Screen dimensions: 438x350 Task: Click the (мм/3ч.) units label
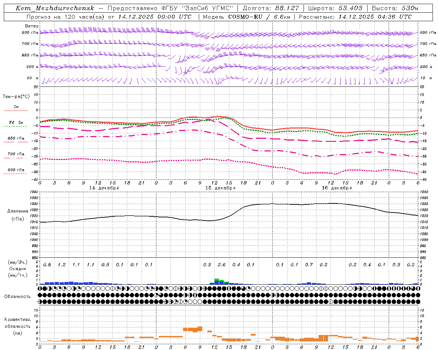click(x=18, y=262)
